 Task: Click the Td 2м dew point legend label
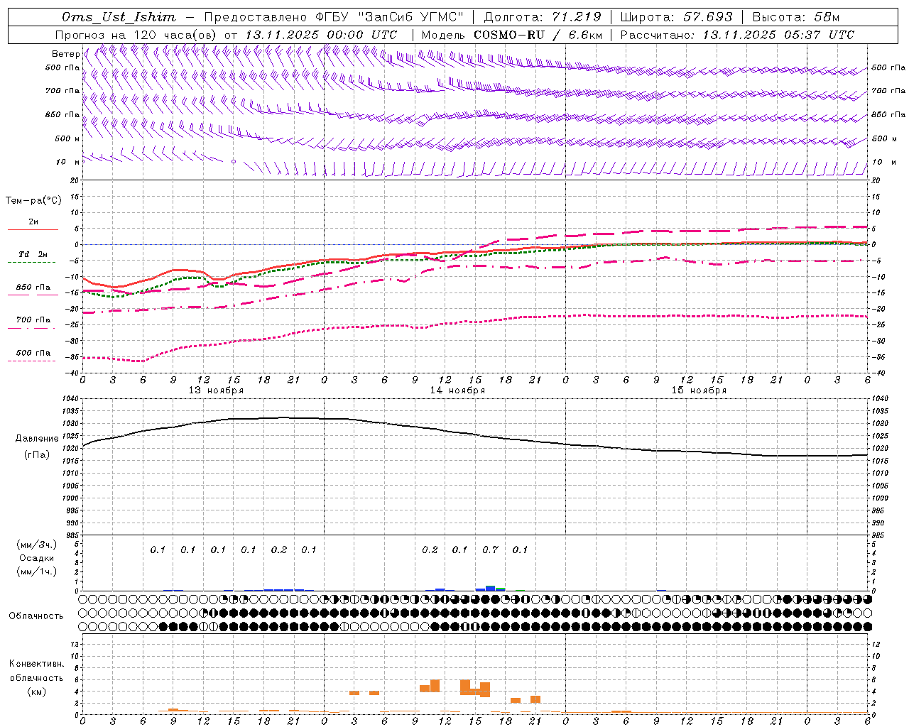(33, 254)
